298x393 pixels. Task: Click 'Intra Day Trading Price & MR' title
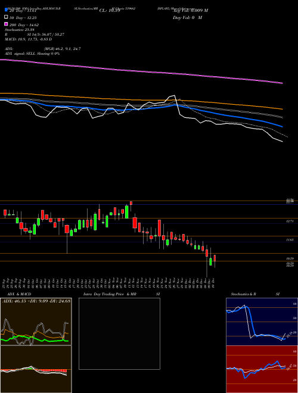click(x=110, y=294)
